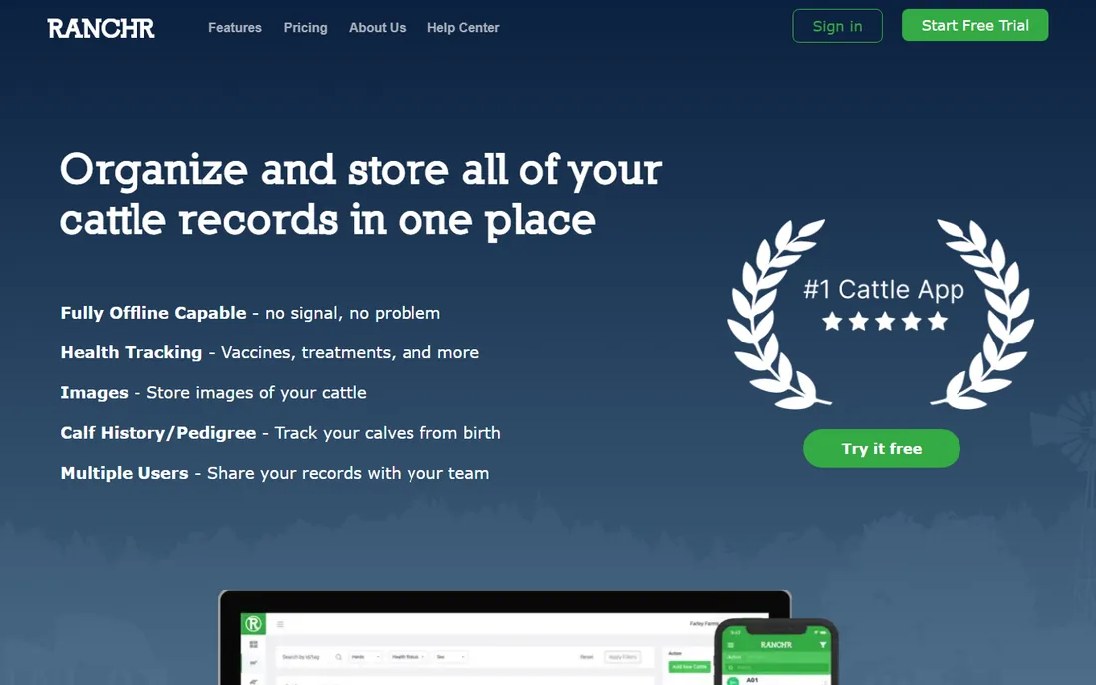Screen dimensions: 1096x685
Task: Click the Start Free Trial button
Action: coord(975,25)
